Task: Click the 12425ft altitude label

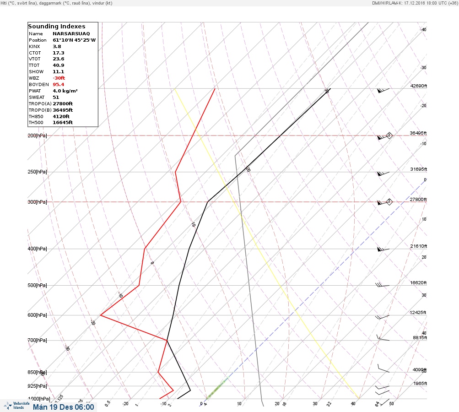Action: click(418, 313)
